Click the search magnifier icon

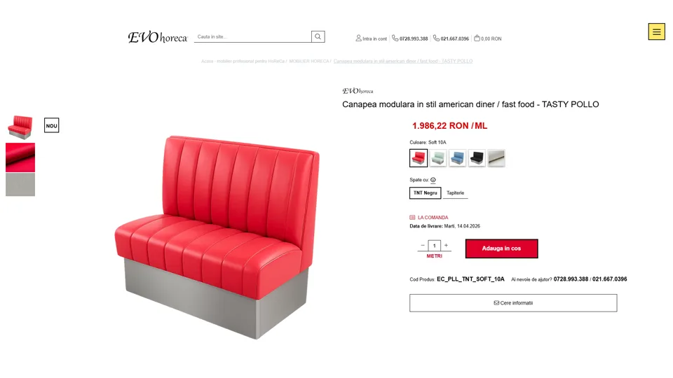[318, 36]
